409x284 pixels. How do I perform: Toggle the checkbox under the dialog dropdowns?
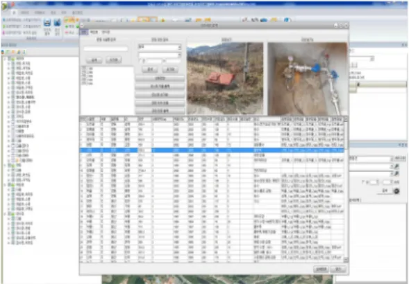[x=140, y=61]
